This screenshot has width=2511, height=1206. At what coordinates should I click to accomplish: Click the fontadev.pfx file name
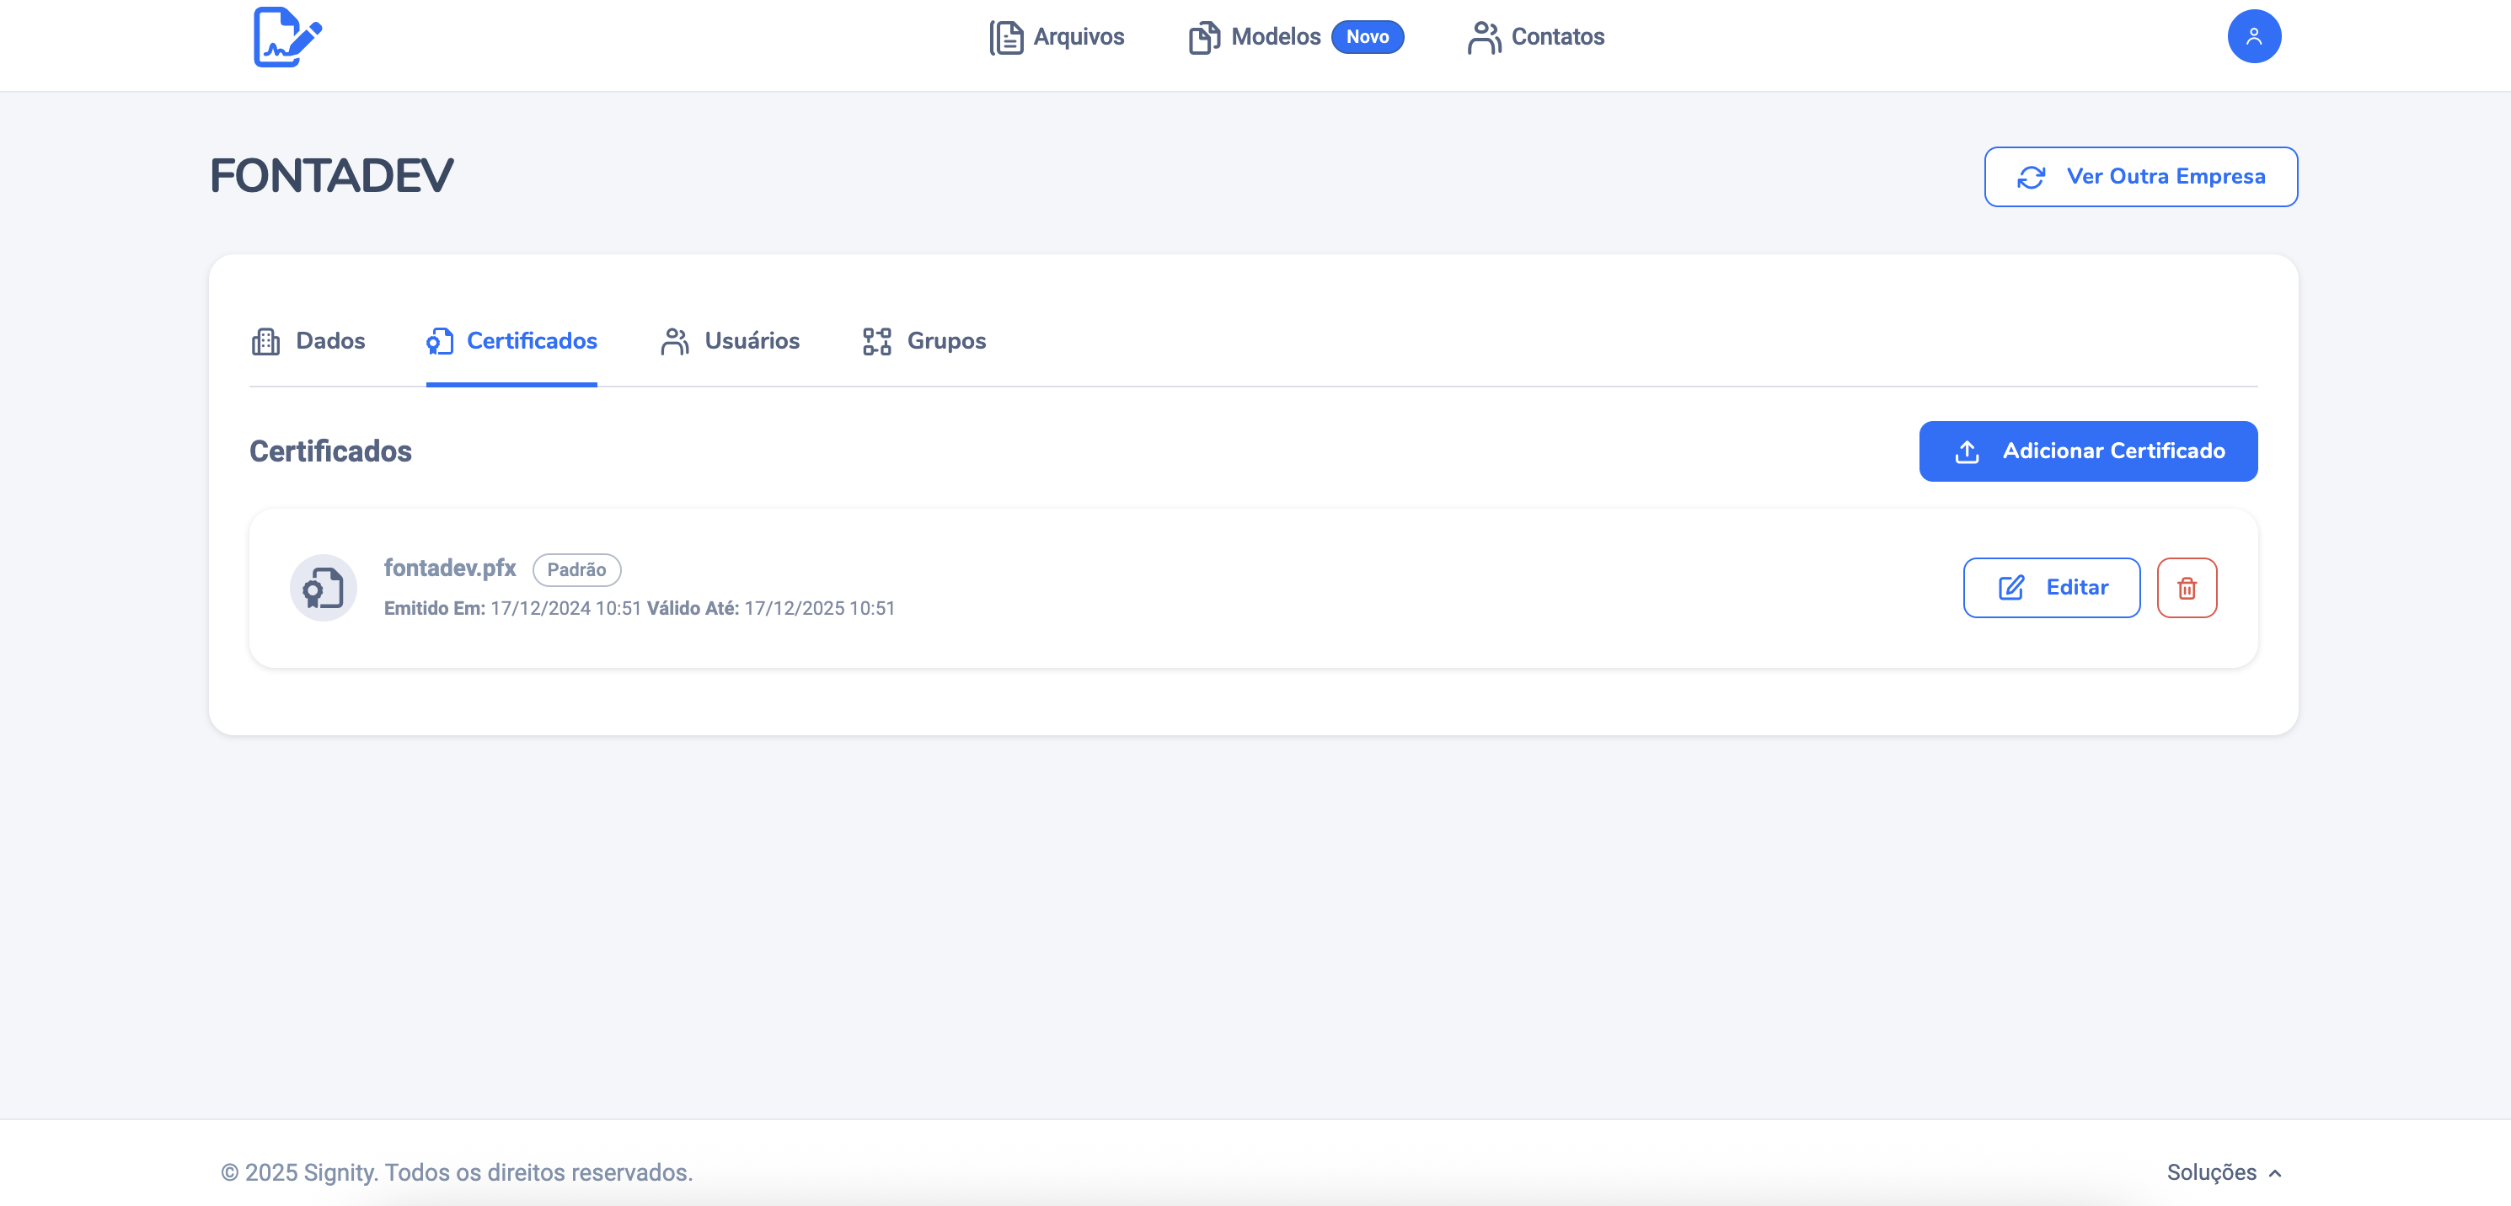click(449, 568)
